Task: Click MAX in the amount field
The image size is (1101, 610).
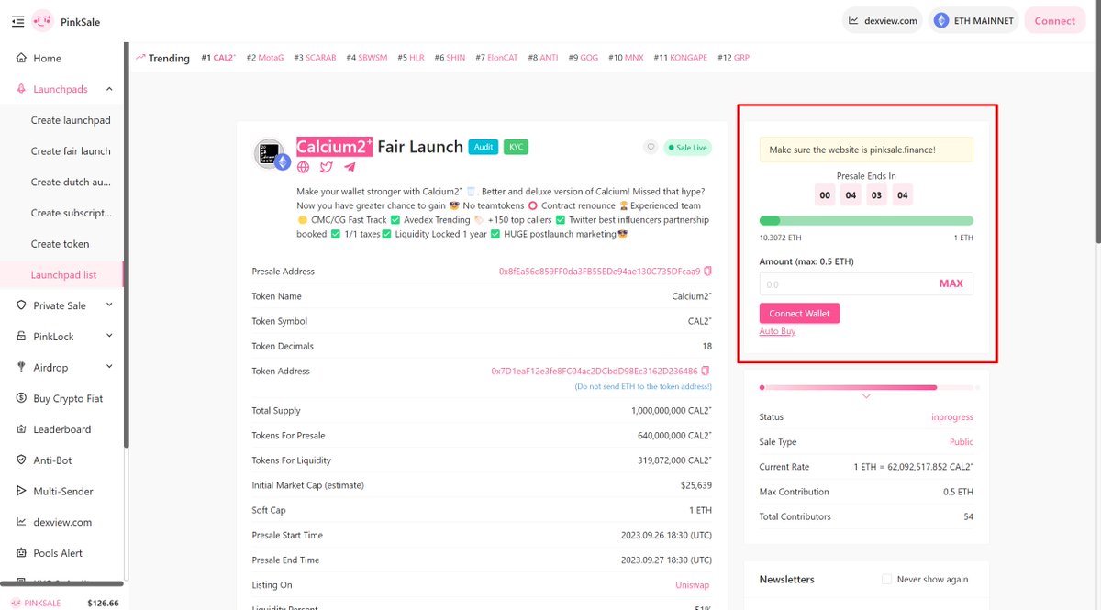Action: point(951,284)
